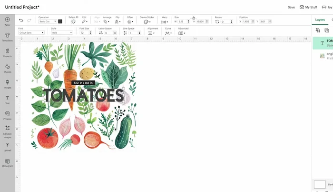The width and height of the screenshot is (333, 192).
Task: Open My Stuff
Action: pos(308,7)
